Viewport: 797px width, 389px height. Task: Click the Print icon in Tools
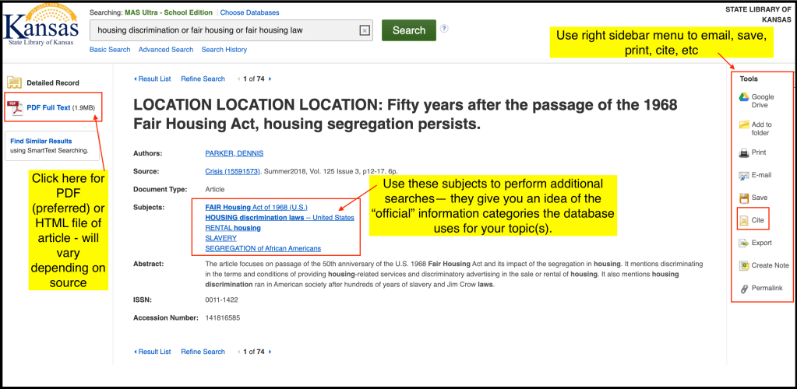[743, 152]
